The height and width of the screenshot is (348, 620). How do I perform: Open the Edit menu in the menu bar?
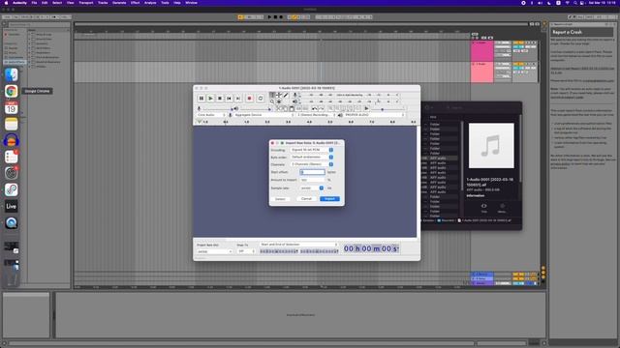click(x=45, y=3)
